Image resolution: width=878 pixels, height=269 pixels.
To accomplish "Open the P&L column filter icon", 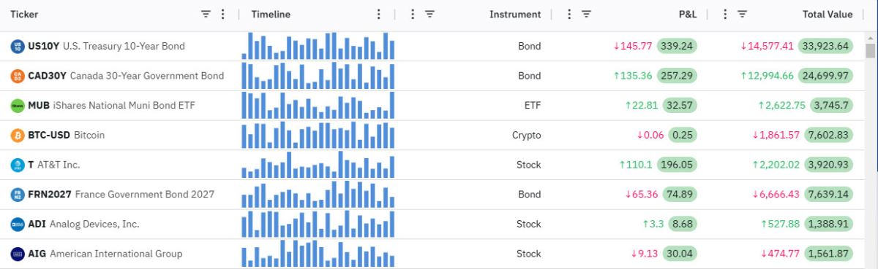I will [x=586, y=15].
